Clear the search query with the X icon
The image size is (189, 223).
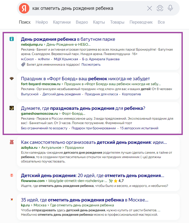coord(150,8)
